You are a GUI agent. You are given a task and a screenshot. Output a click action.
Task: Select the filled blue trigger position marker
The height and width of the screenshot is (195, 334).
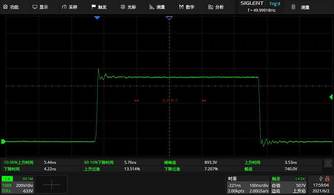pos(97,18)
